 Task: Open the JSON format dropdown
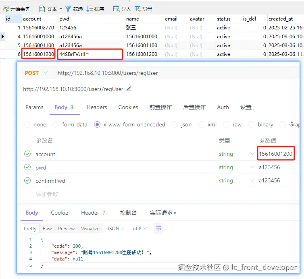(116, 228)
